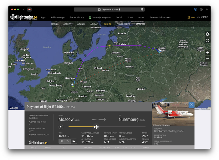
Task: Expand the Add coverage menu
Action: [x=58, y=18]
